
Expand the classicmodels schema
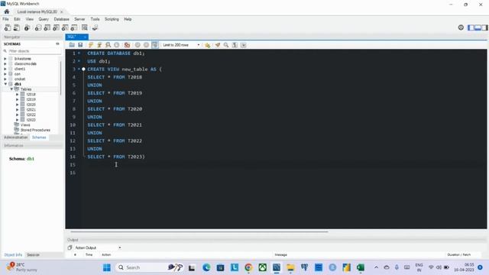pos(5,63)
